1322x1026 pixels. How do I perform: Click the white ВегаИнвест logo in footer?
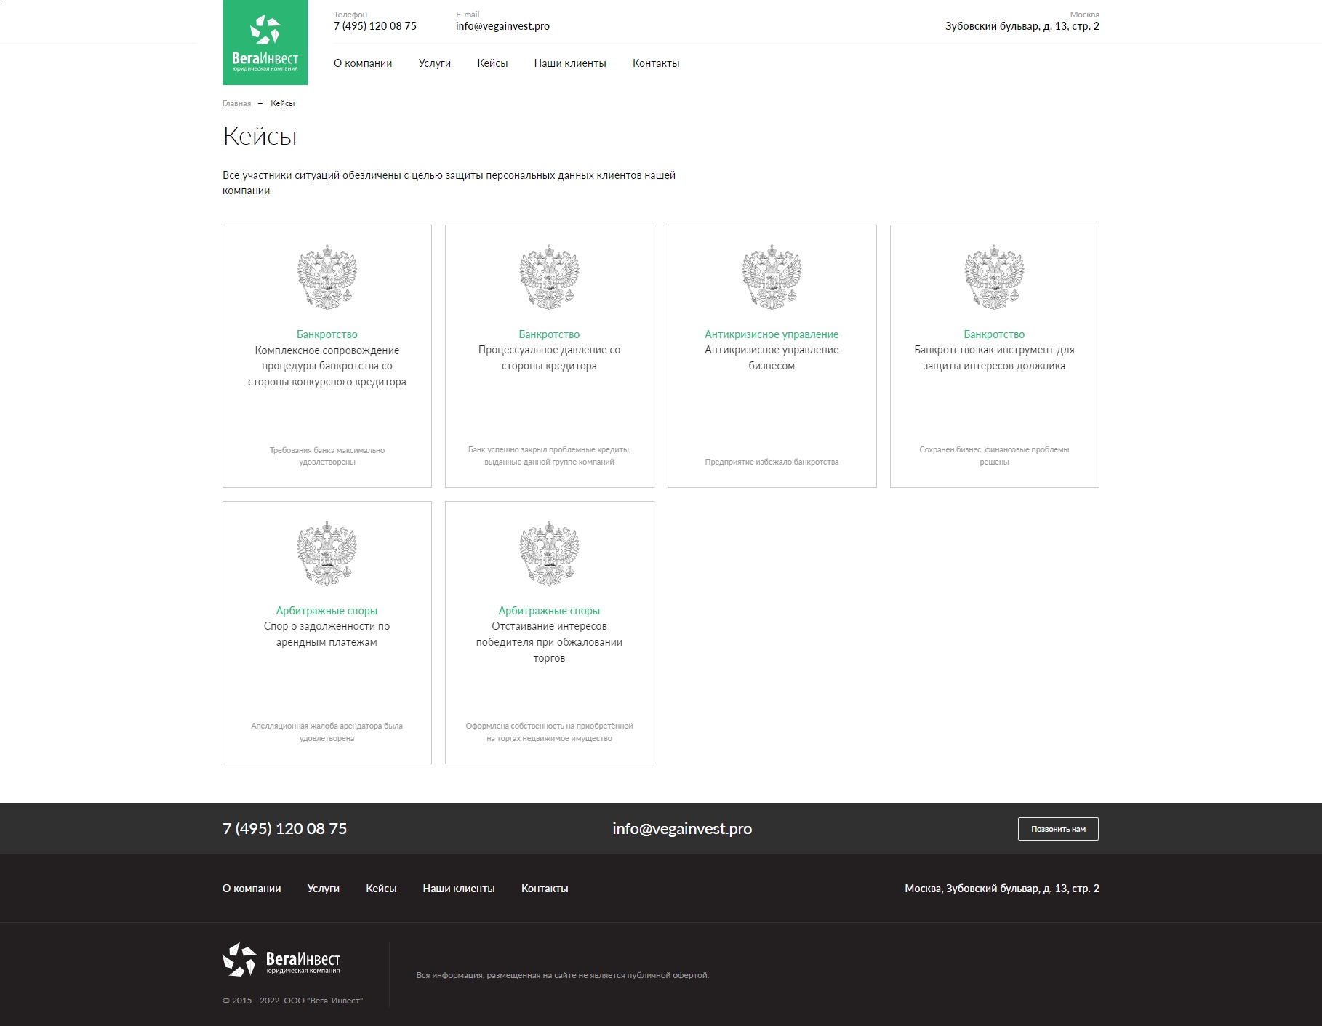[x=281, y=960]
